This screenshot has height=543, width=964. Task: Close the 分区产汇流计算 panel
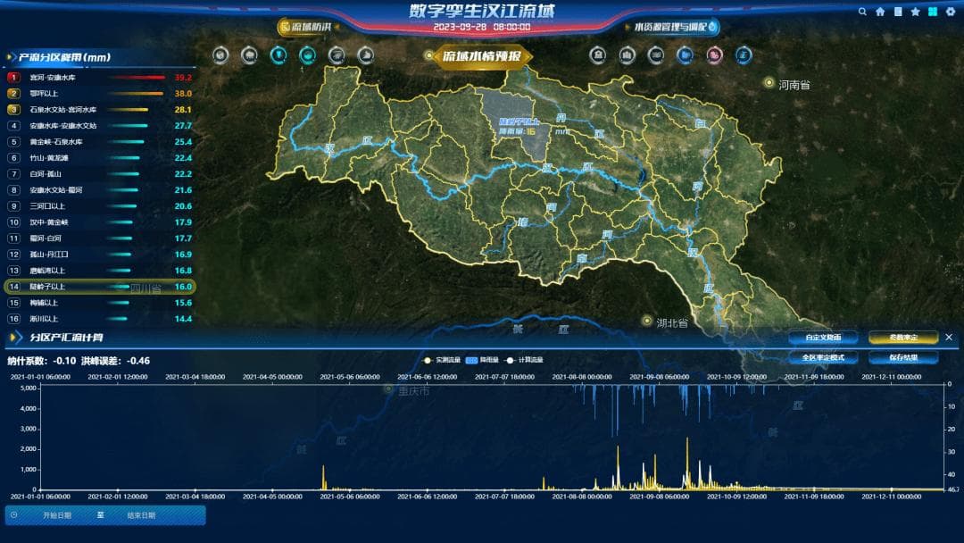[949, 337]
